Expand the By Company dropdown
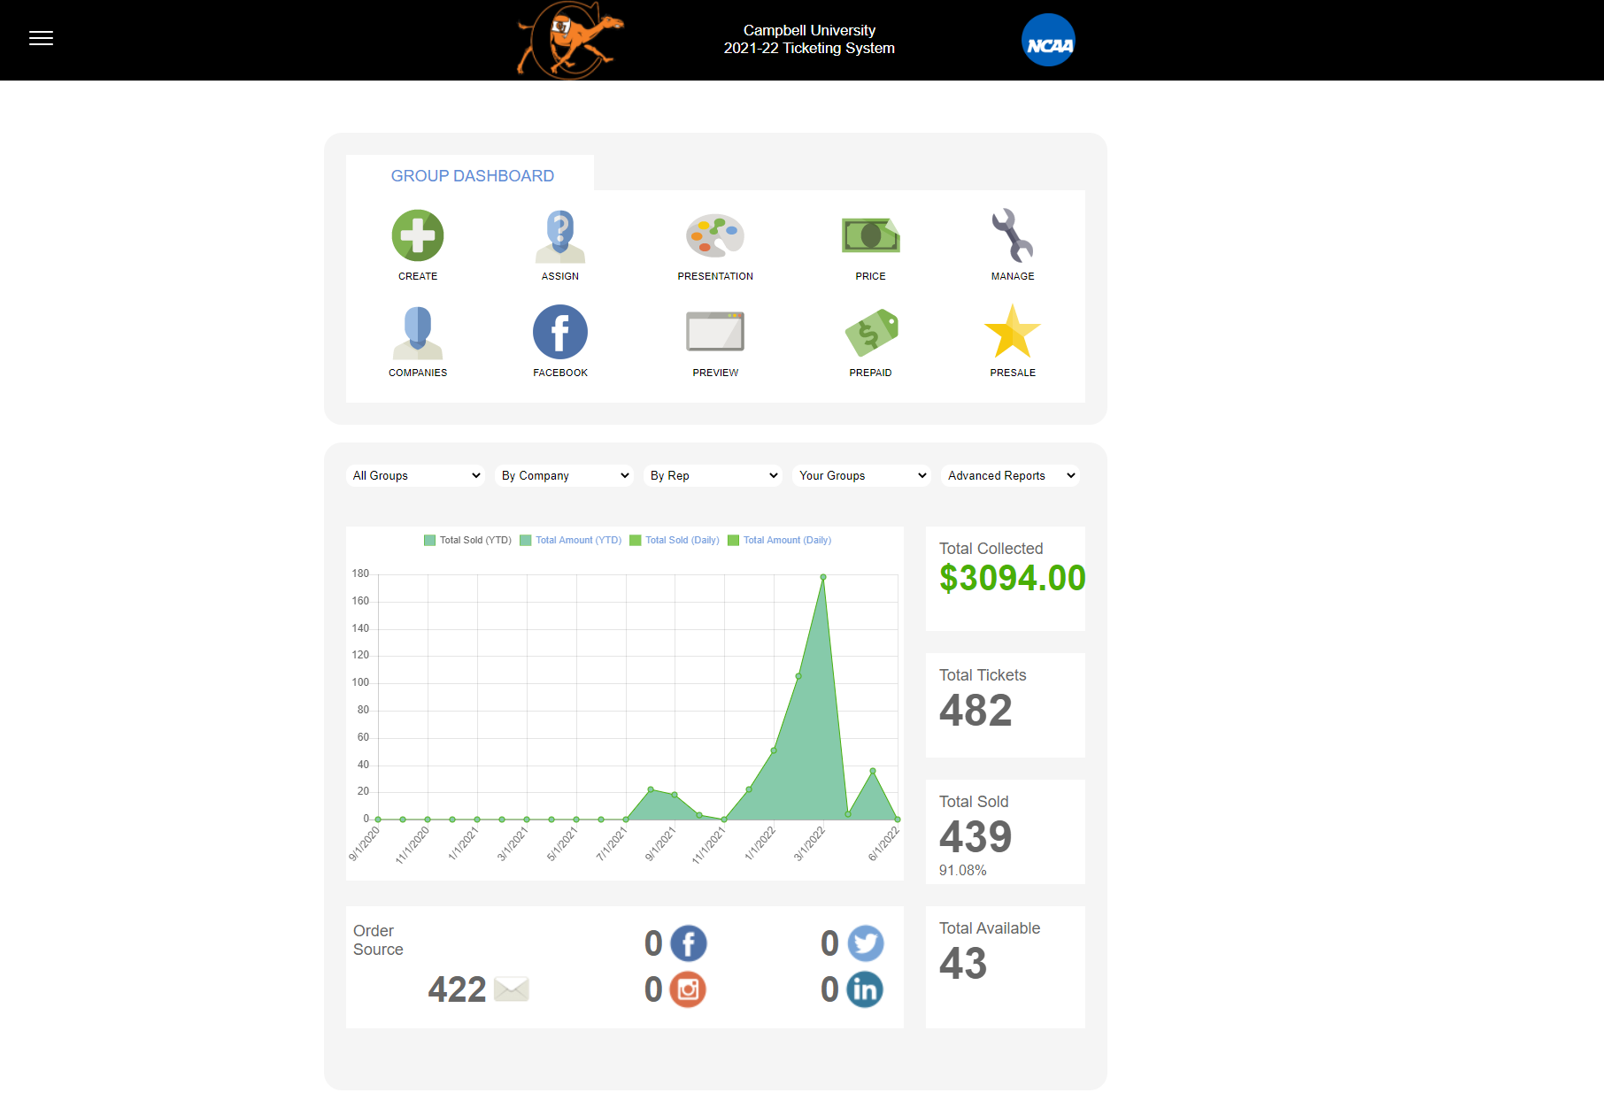Image resolution: width=1604 pixels, height=1108 pixels. pos(563,475)
